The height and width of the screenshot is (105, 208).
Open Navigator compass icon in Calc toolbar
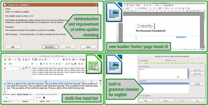80,60
